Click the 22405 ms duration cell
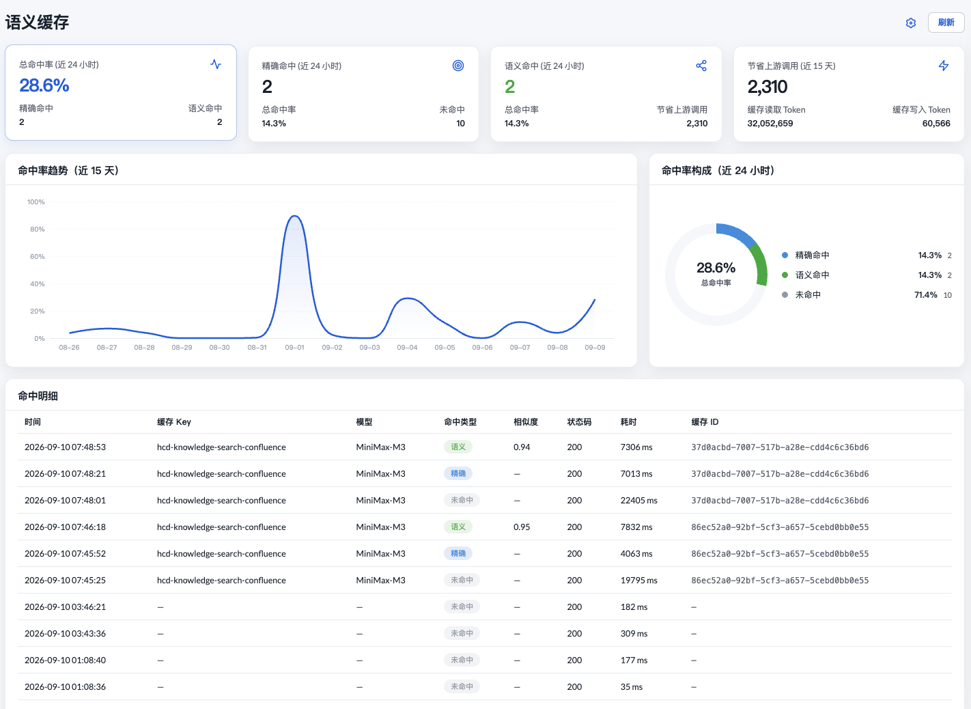This screenshot has height=709, width=971. click(638, 501)
